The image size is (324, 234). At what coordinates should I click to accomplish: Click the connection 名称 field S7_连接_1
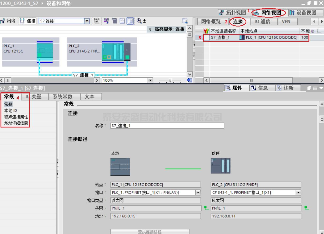[167, 126]
